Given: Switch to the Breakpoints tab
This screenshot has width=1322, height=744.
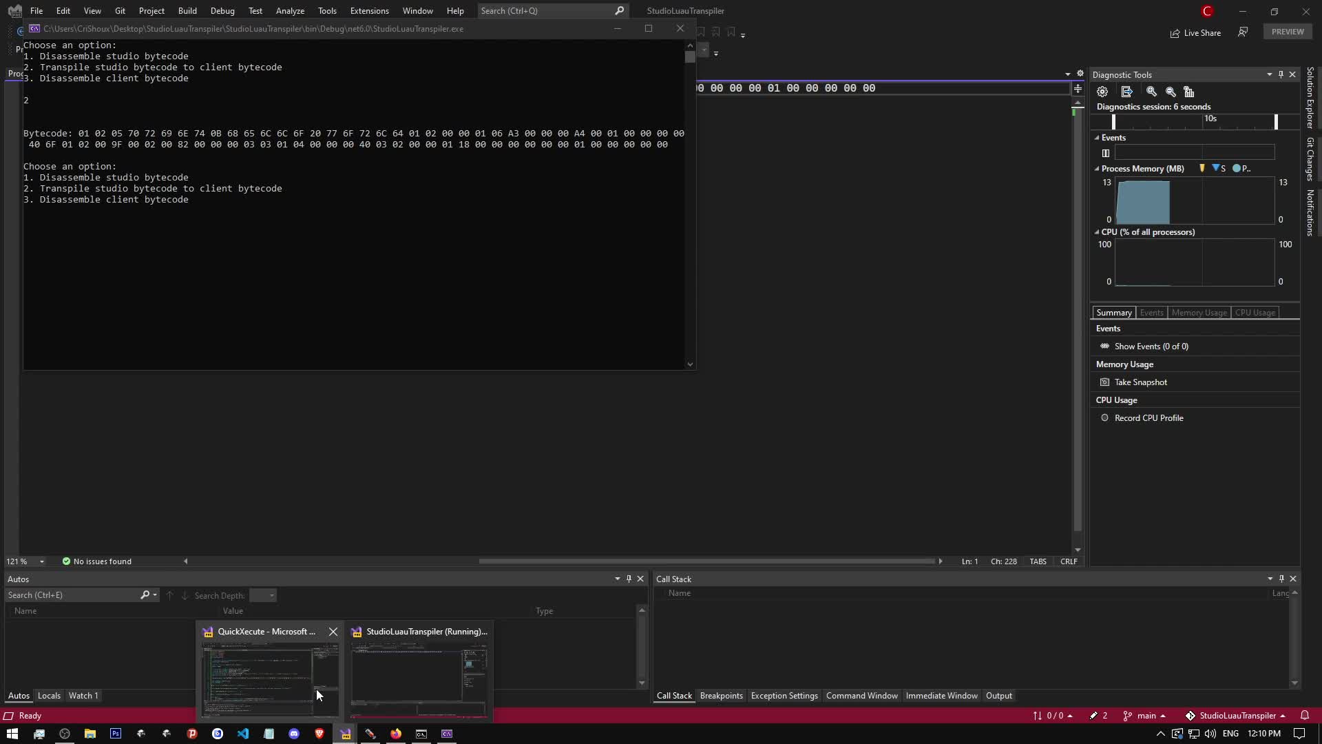Looking at the screenshot, I should (x=721, y=696).
